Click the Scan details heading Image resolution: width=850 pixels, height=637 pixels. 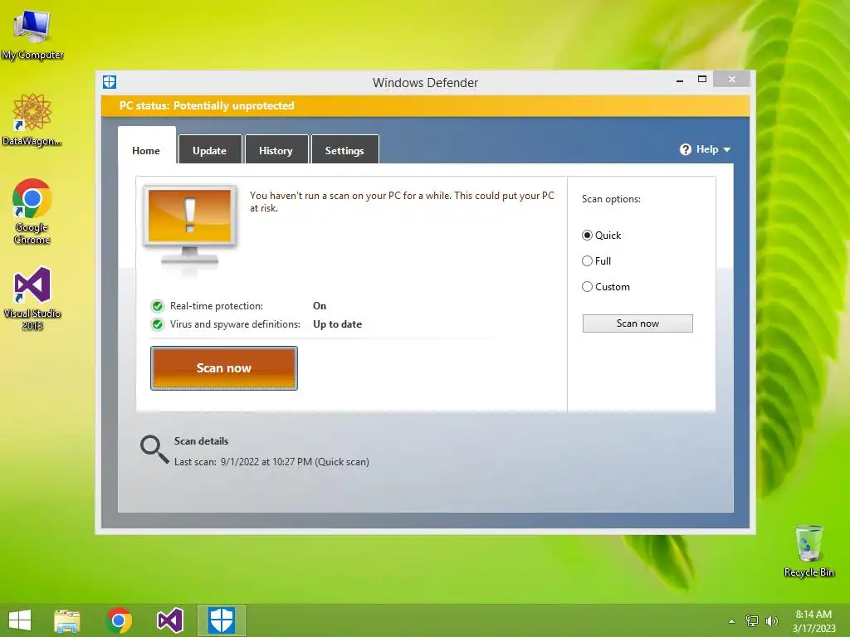tap(201, 441)
